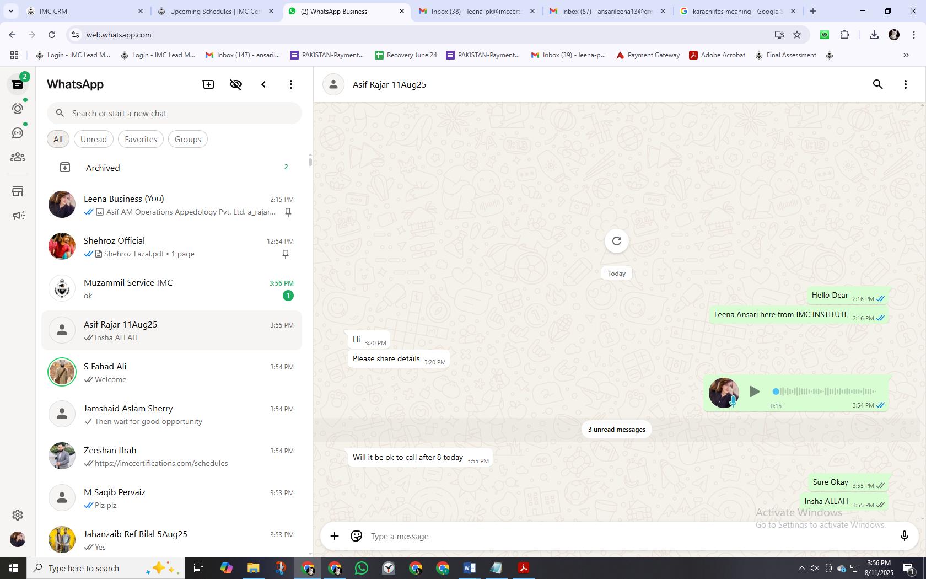Open chat list three-dot menu

click(291, 84)
